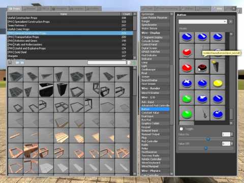
Task: Sort props list by Count column
Action: pos(127,14)
